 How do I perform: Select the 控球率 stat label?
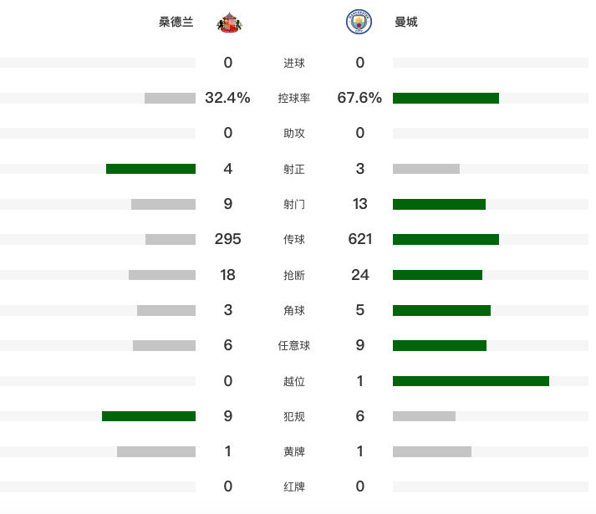pos(294,99)
